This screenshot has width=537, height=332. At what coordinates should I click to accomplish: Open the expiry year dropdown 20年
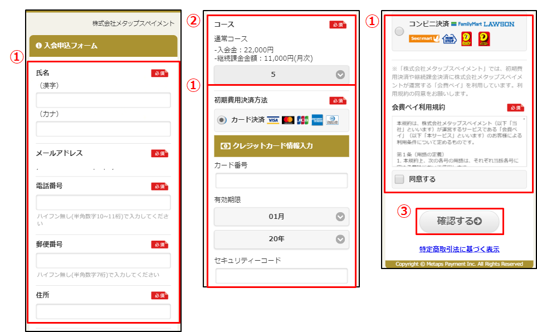pos(281,238)
